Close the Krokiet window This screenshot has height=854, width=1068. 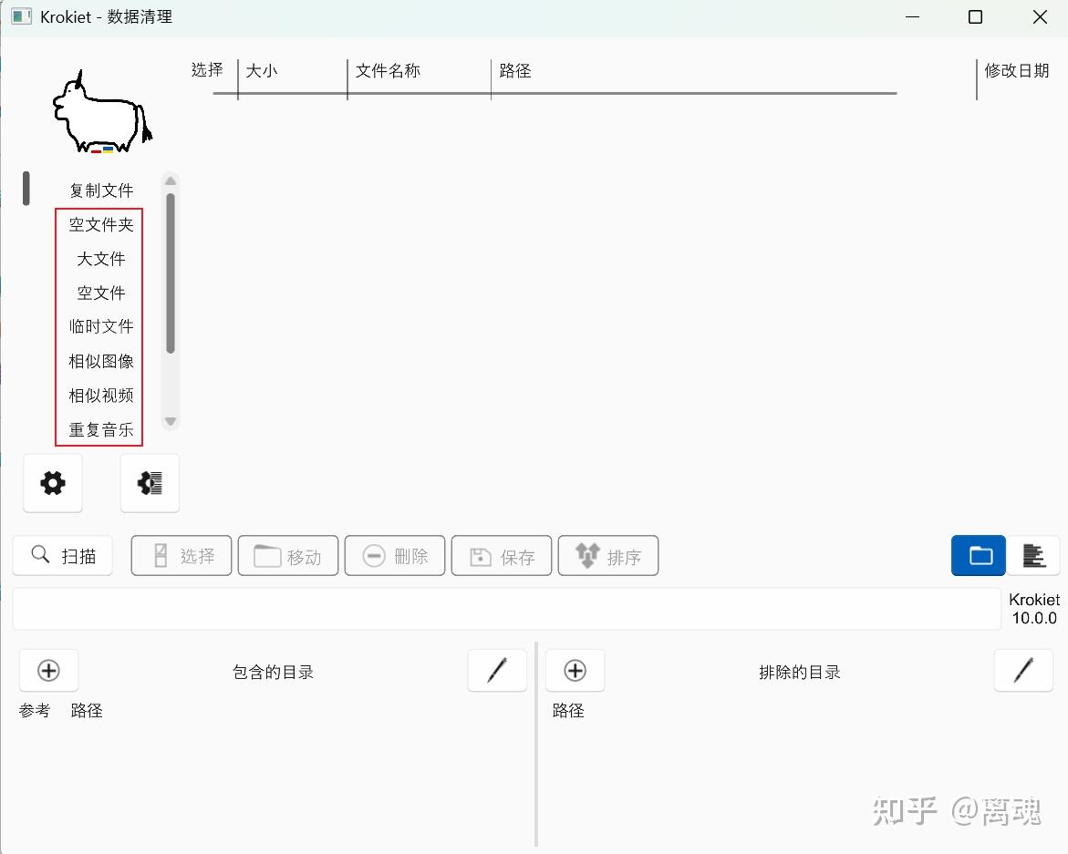(1040, 17)
